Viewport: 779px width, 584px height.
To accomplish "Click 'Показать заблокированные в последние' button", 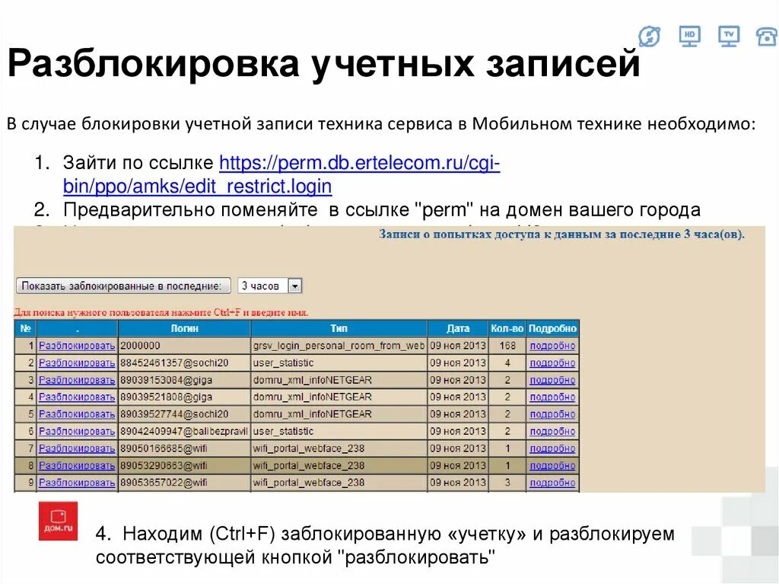I will (123, 286).
